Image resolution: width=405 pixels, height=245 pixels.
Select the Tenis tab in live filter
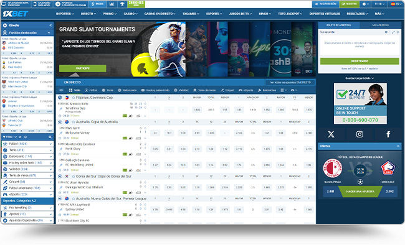click(x=108, y=90)
